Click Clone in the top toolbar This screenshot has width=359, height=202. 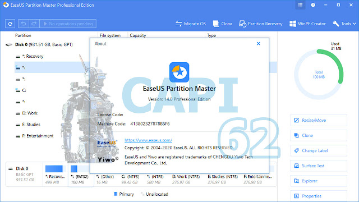223,24
